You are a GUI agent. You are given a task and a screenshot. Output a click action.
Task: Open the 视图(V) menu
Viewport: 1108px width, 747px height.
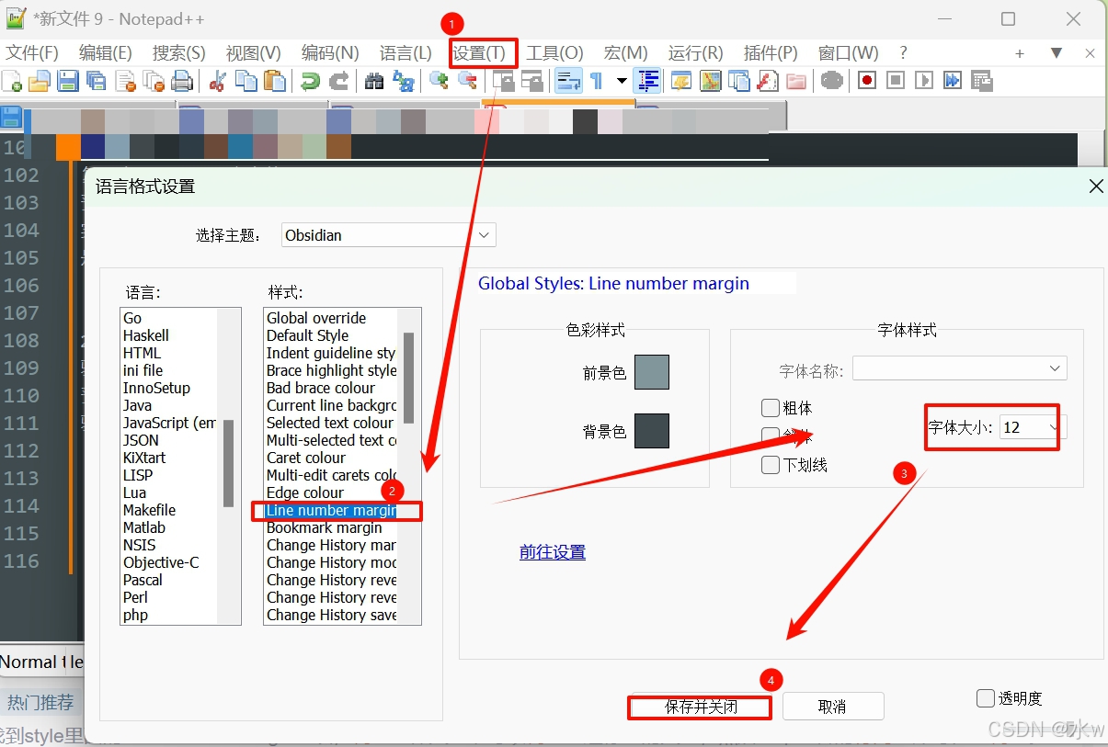point(254,53)
